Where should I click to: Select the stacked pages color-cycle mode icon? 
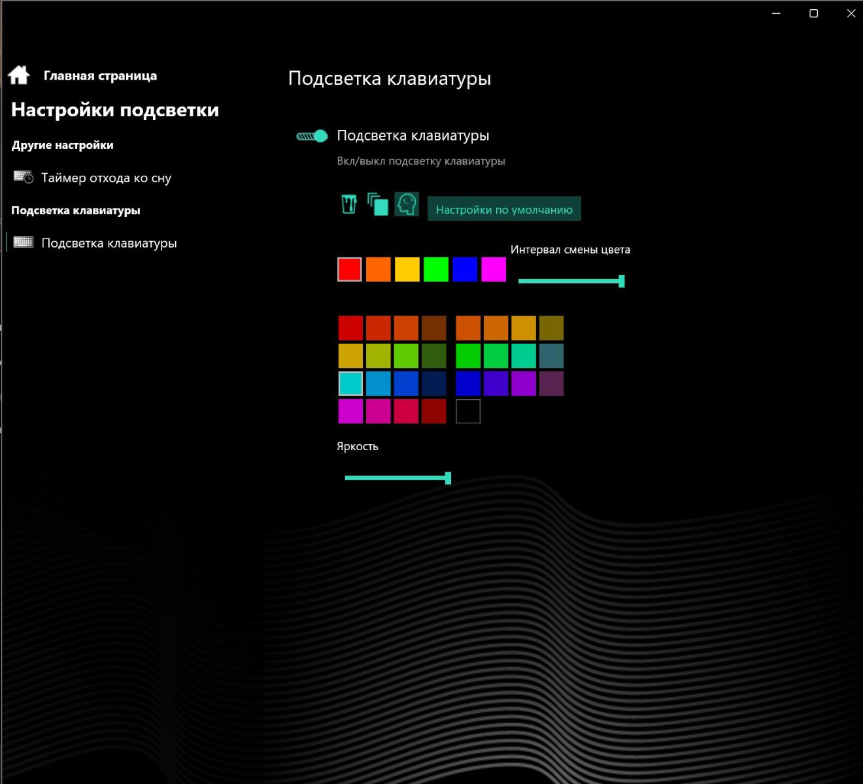(378, 204)
